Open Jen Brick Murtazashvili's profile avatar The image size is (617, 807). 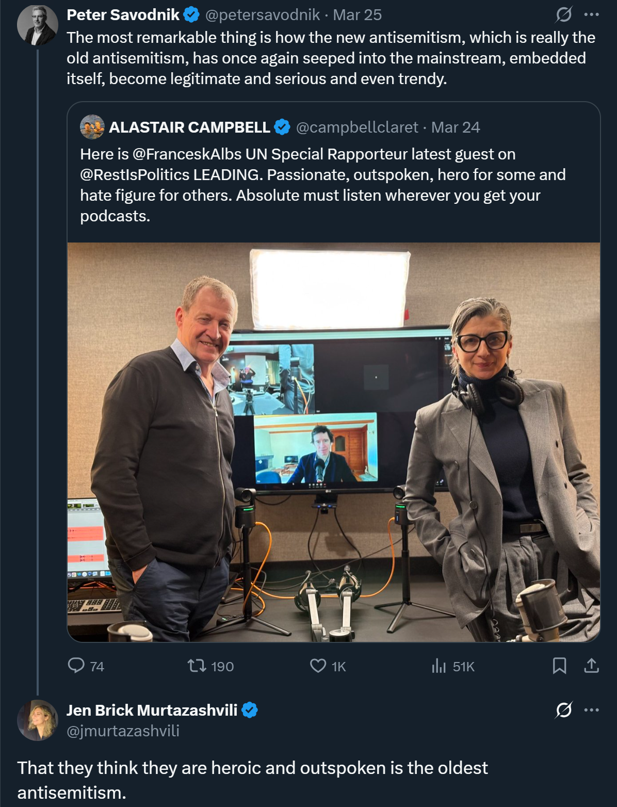(38, 720)
